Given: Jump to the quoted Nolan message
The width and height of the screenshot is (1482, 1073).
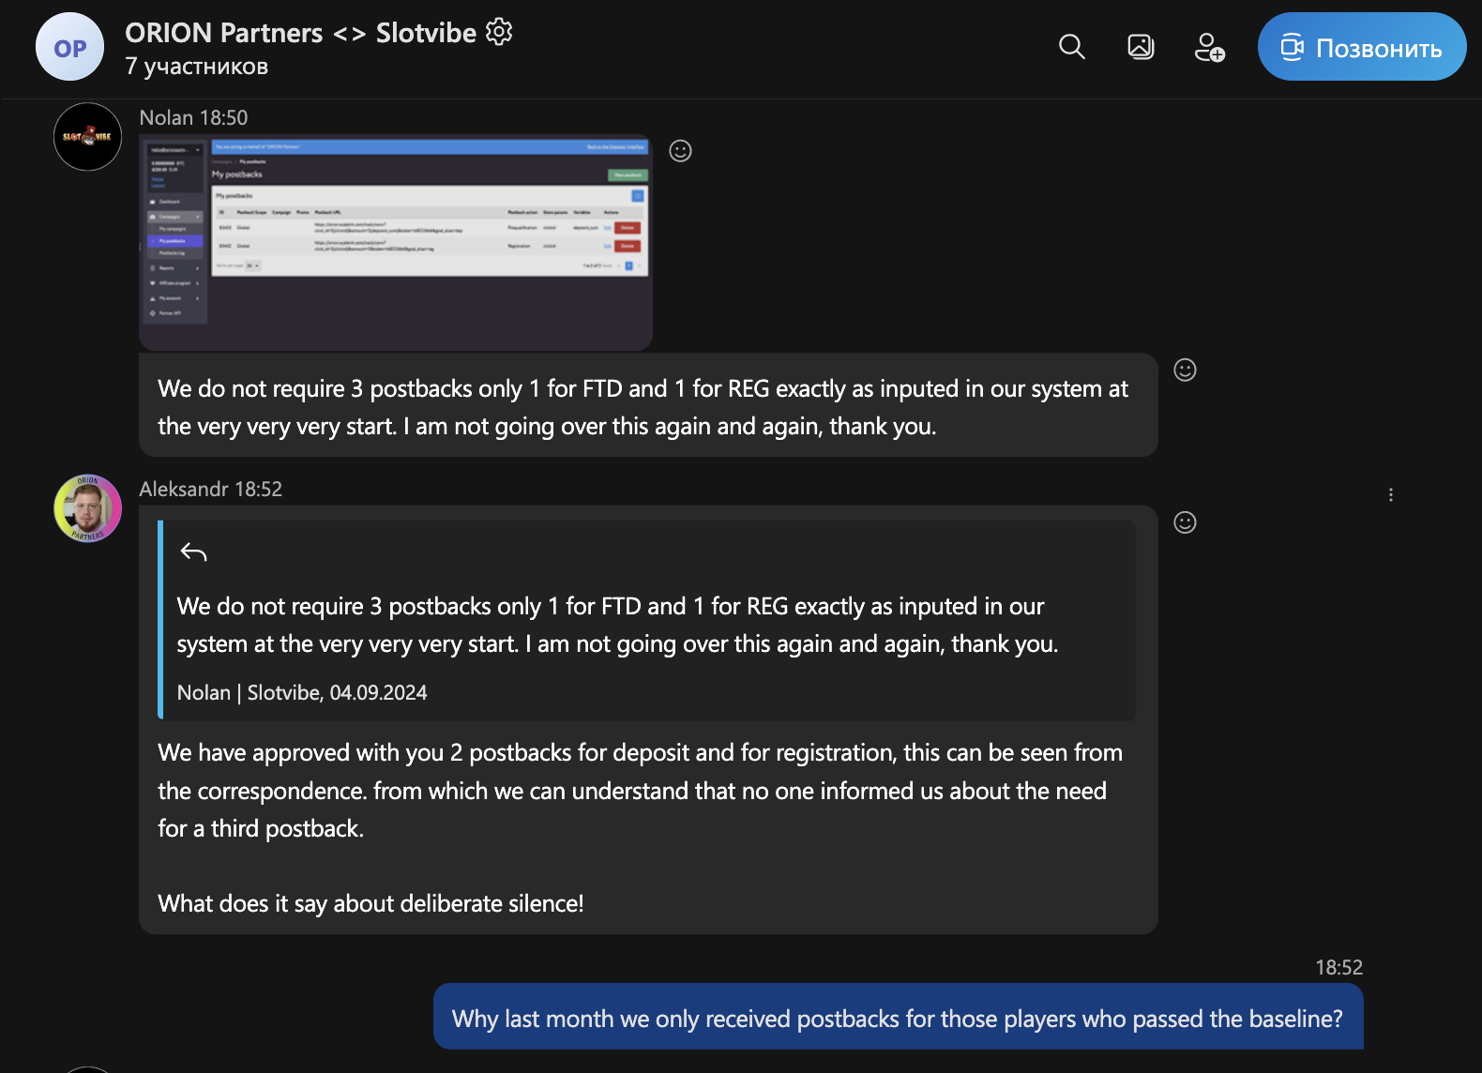Looking at the screenshot, I should 647,620.
